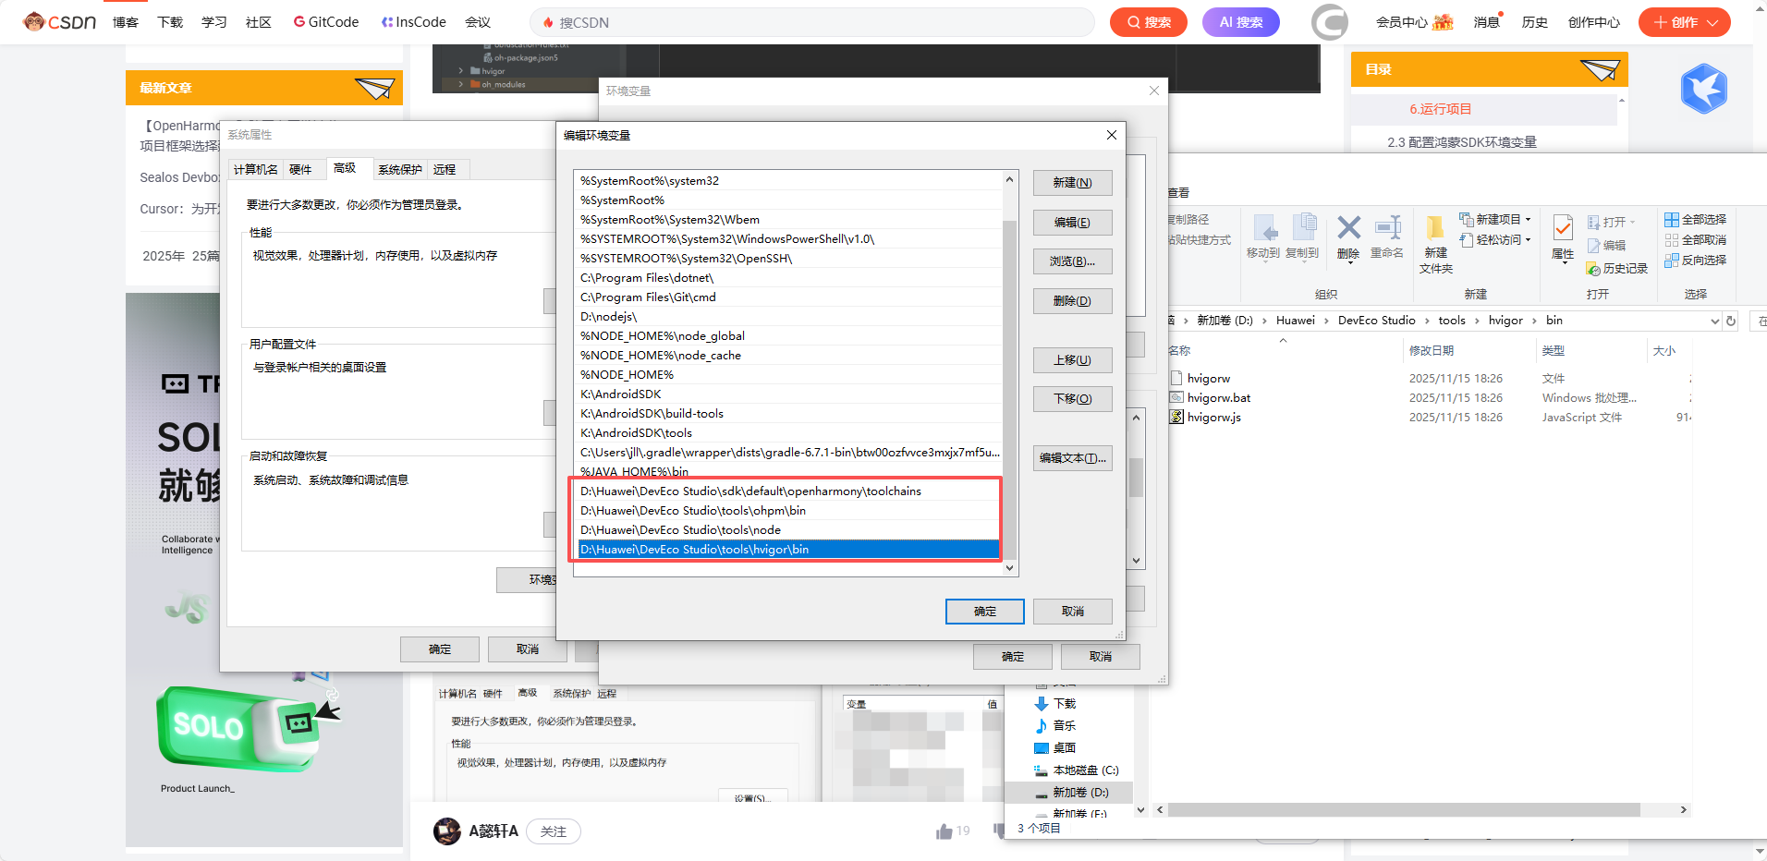The height and width of the screenshot is (861, 1767).
Task: Click the 学习 menu item
Action: [214, 22]
